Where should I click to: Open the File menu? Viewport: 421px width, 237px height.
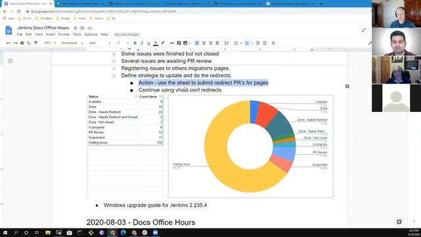point(20,34)
